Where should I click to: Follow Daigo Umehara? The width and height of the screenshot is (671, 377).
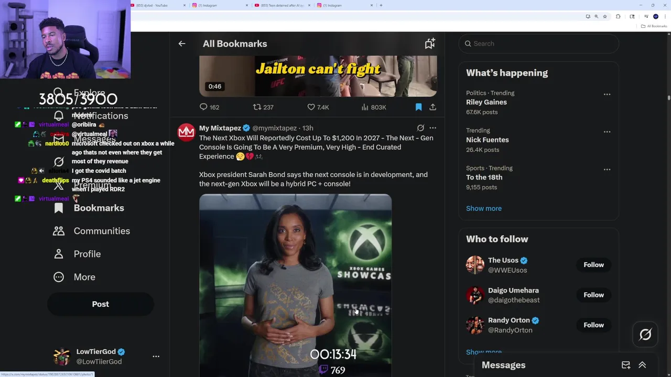tap(593, 295)
